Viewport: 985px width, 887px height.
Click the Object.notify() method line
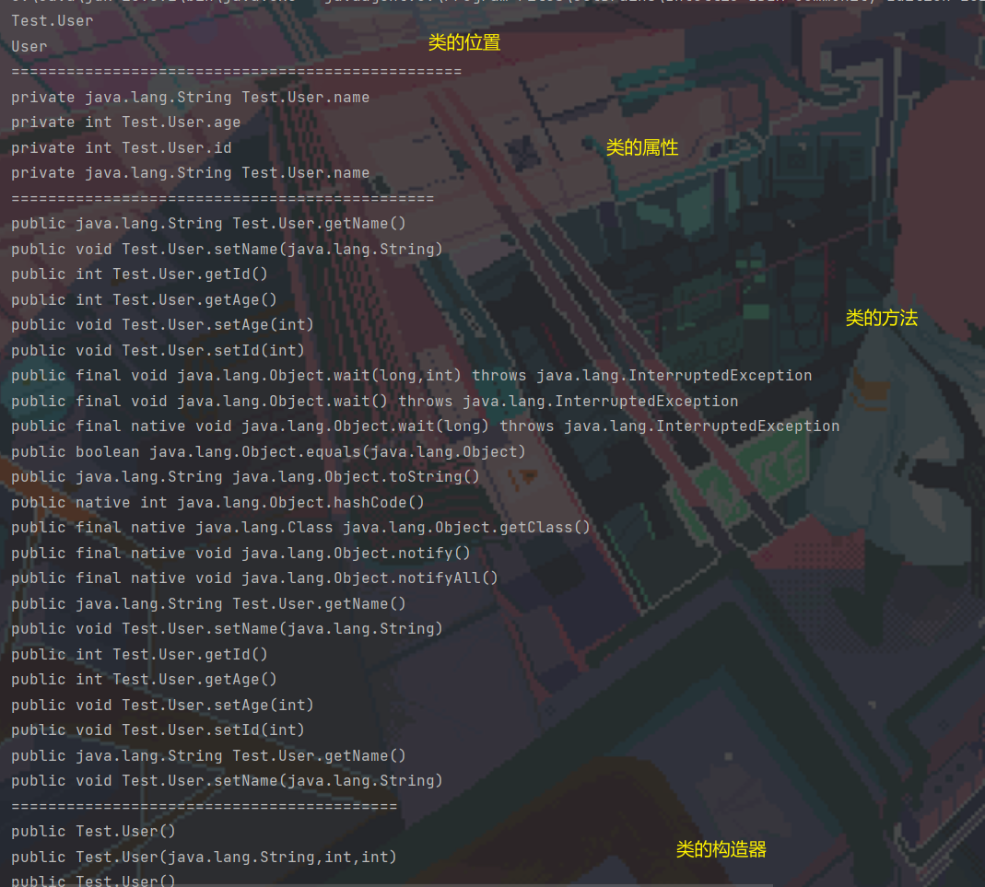pos(240,553)
